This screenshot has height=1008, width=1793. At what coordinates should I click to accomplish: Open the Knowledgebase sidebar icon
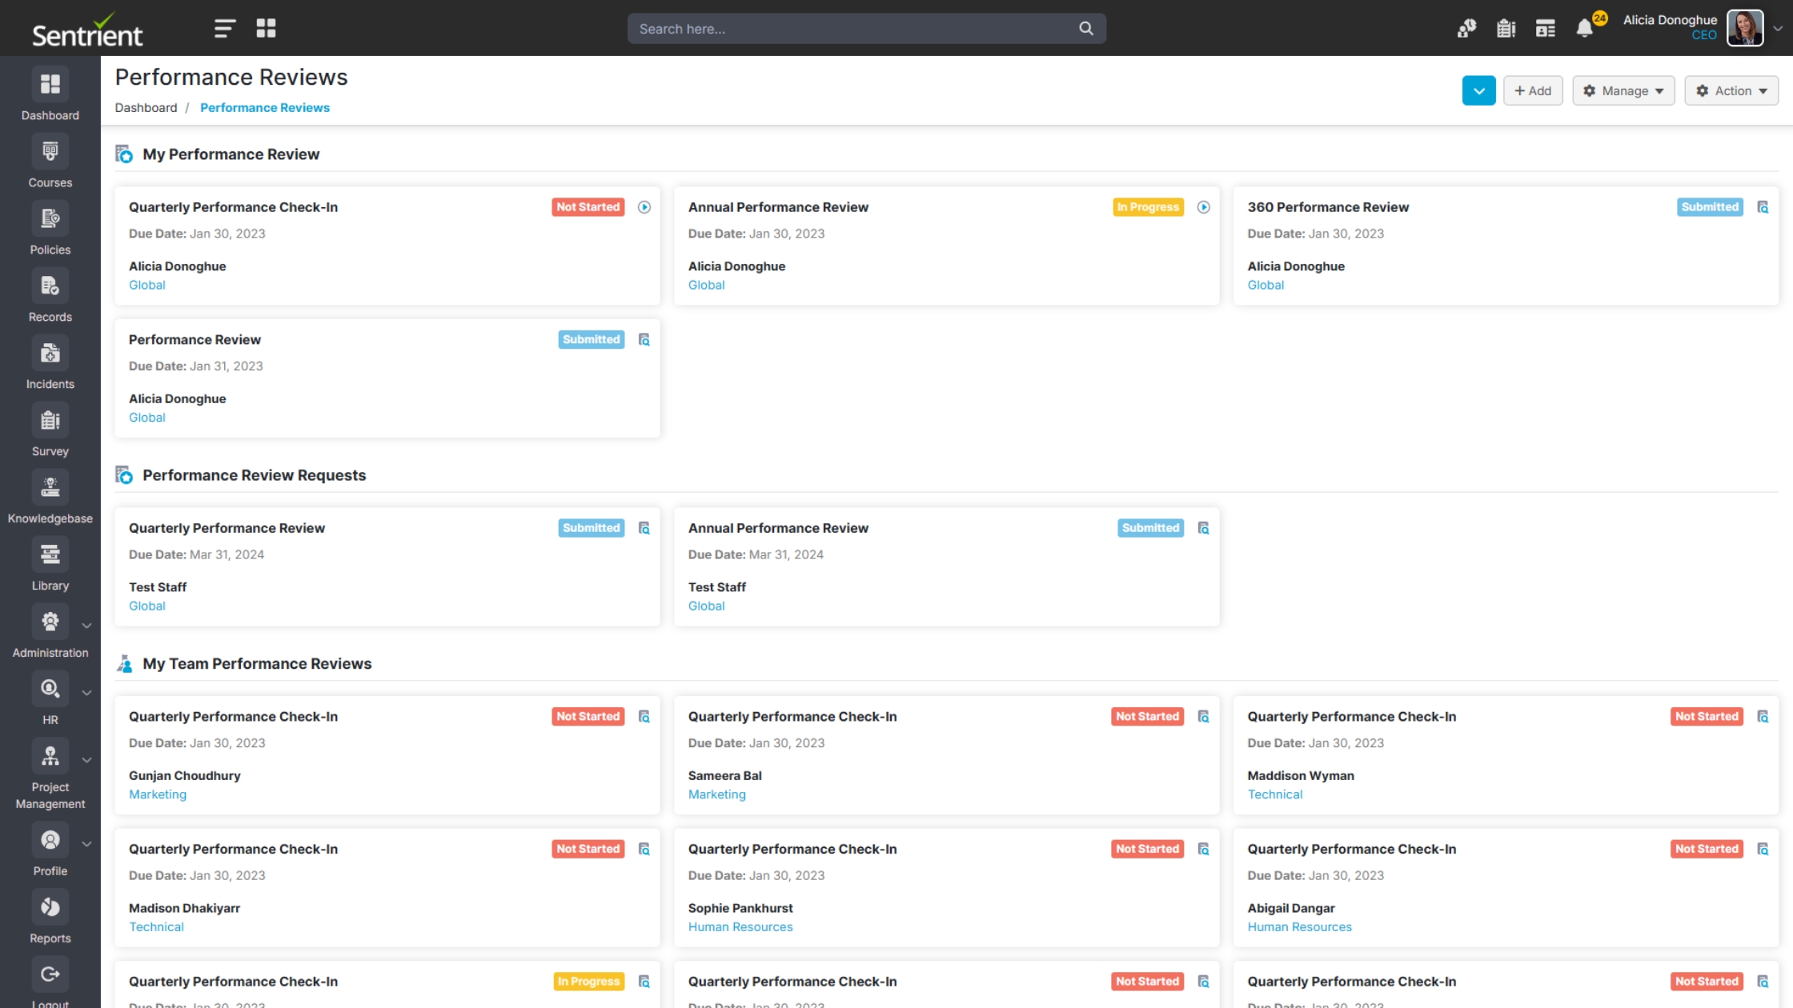pyautogui.click(x=50, y=488)
